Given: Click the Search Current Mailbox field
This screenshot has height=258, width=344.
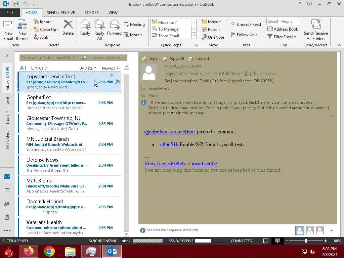Looking at the screenshot, I should 50,58.
